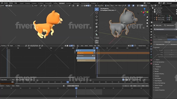Screen dimensions: 177x99
Task: Toggle DogRigged collection checkbox in outliner
Action: coord(176,12)
